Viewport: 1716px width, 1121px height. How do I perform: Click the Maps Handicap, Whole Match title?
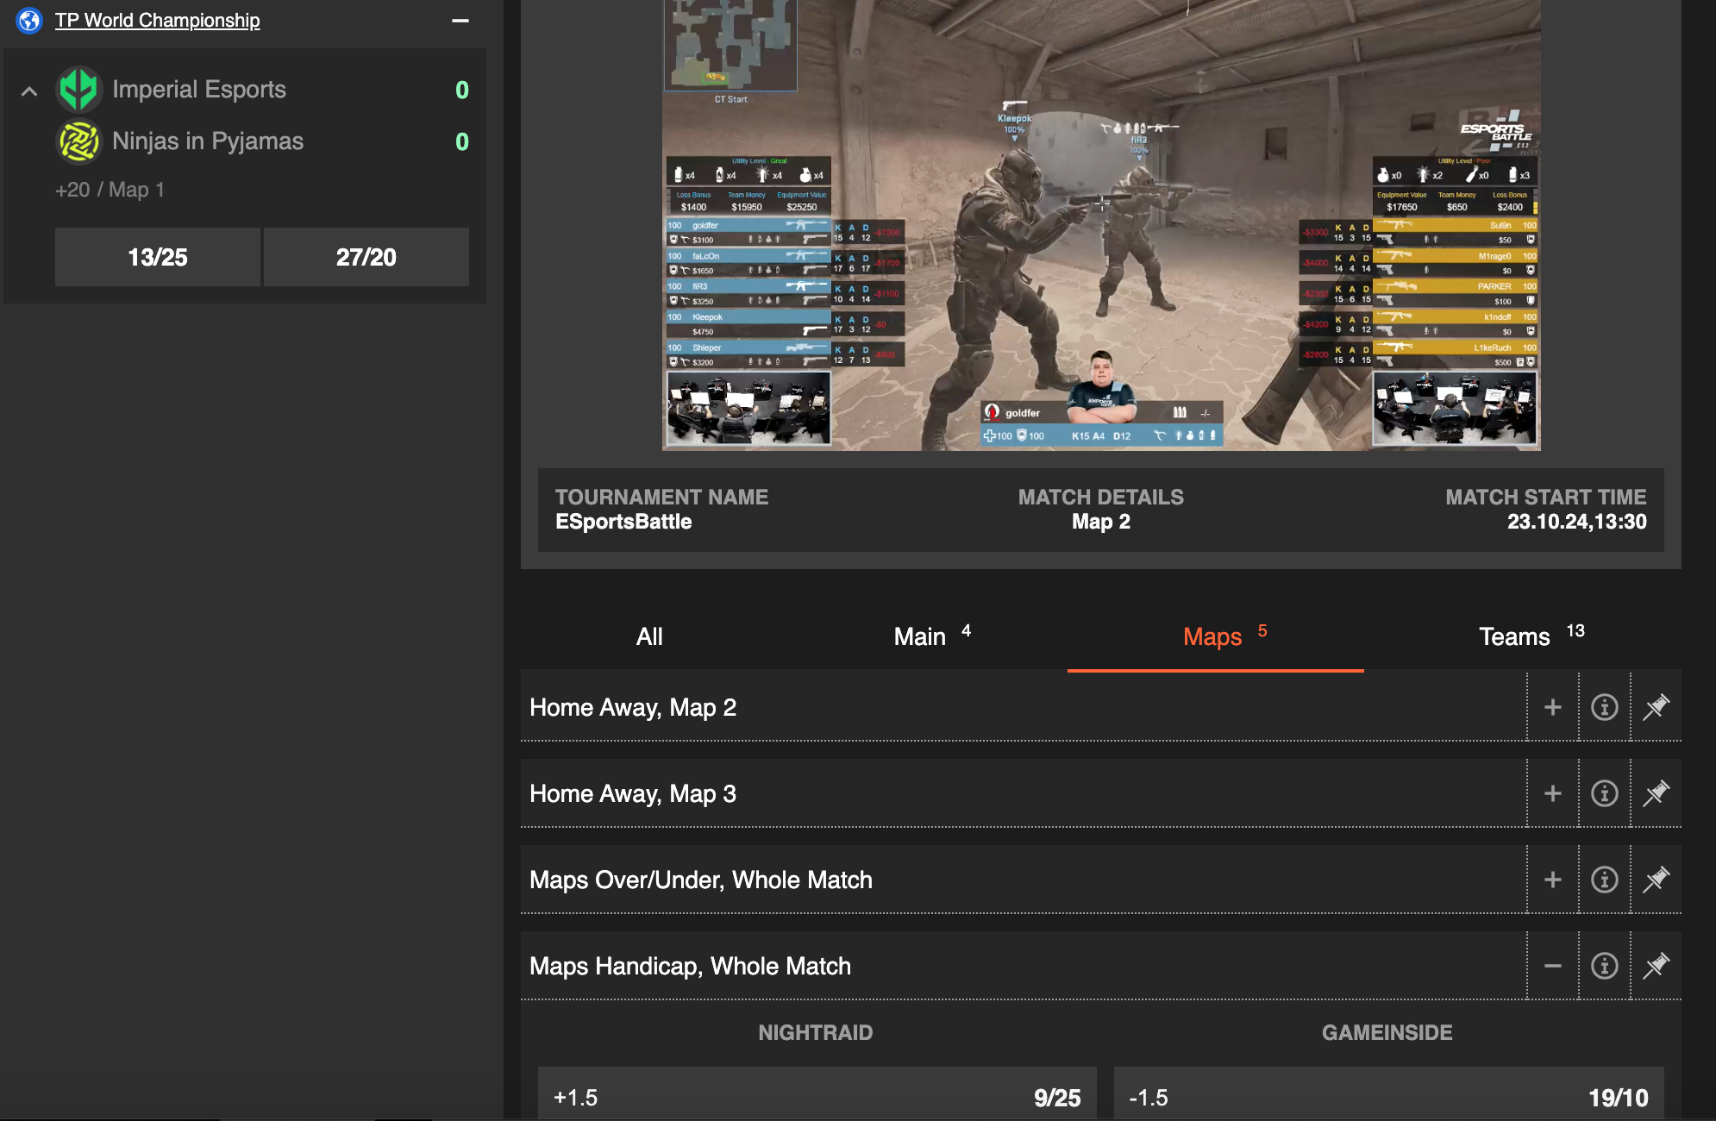coord(690,966)
